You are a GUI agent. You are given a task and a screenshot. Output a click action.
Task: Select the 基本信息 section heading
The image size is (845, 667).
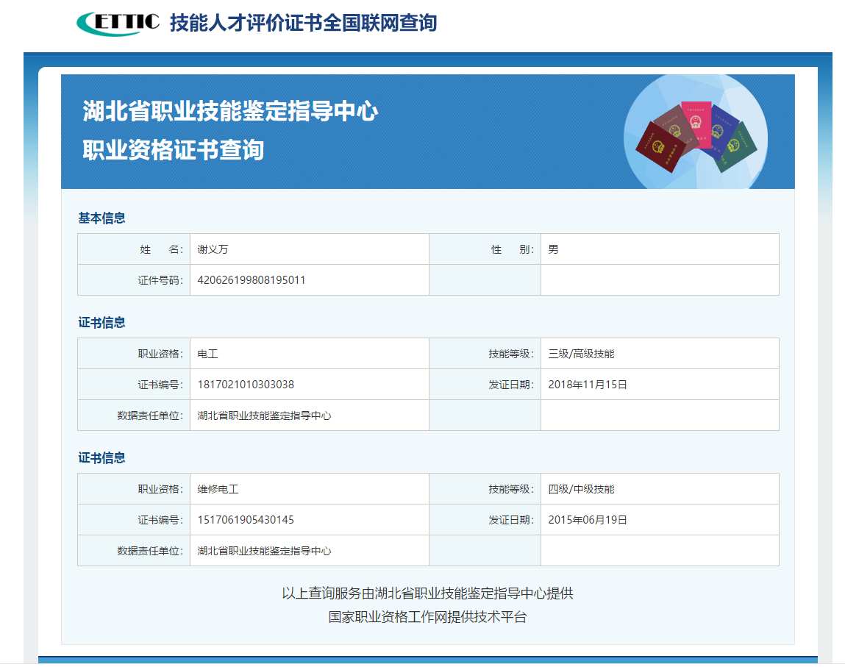pyautogui.click(x=101, y=218)
